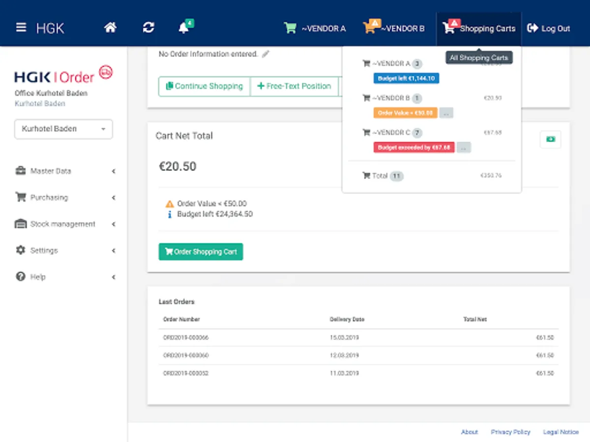The width and height of the screenshot is (590, 442).
Task: Click the Settings gear icon
Action: [20, 250]
